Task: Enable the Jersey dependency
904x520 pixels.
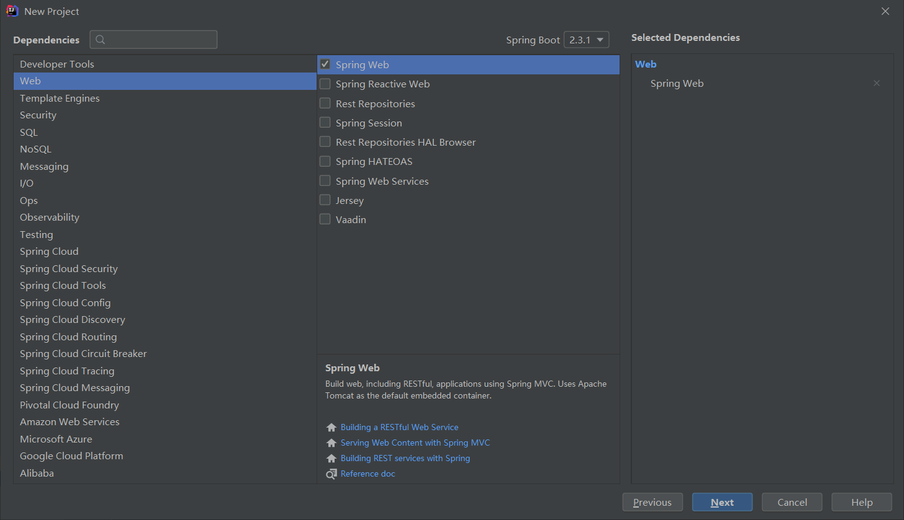Action: (x=325, y=200)
